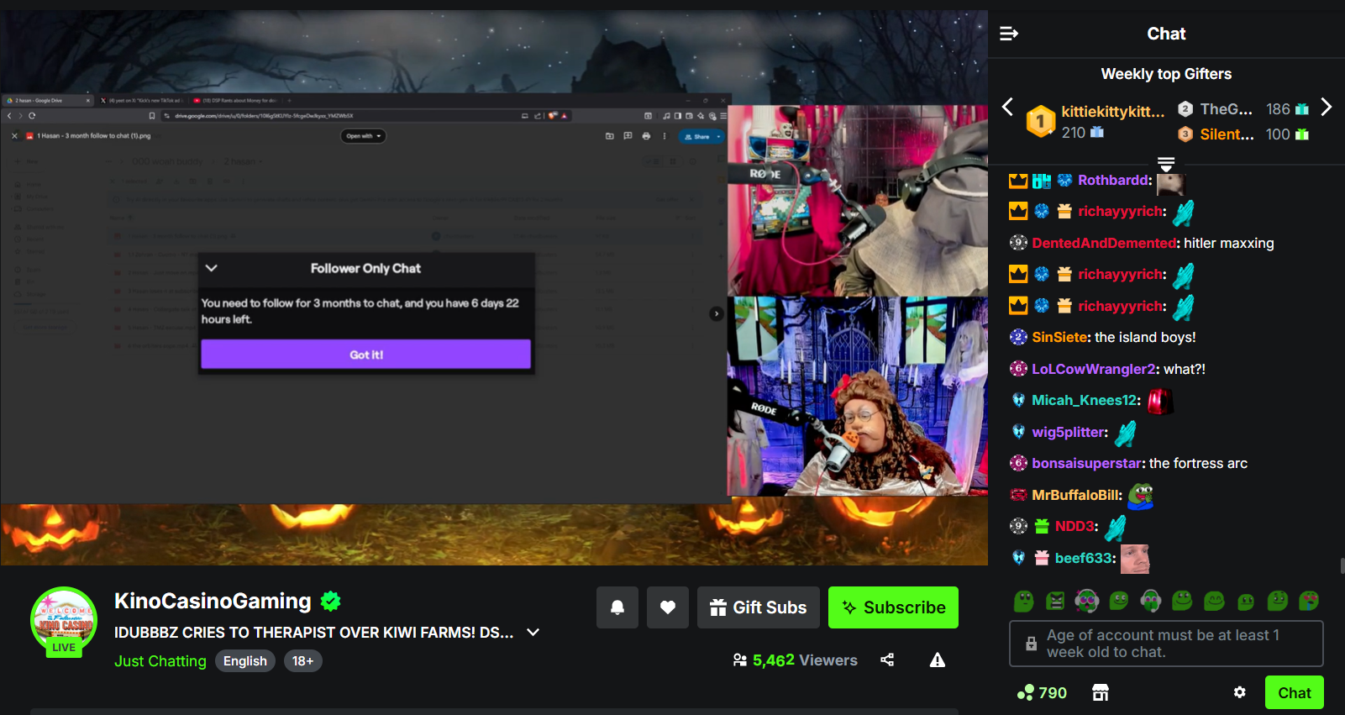Show previous weekly top gifters
This screenshot has height=715, width=1345.
[x=1007, y=107]
